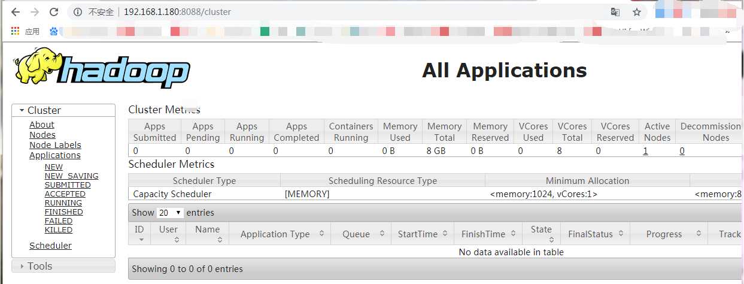Open the Show entries dropdown
This screenshot has width=744, height=284.
coord(170,213)
